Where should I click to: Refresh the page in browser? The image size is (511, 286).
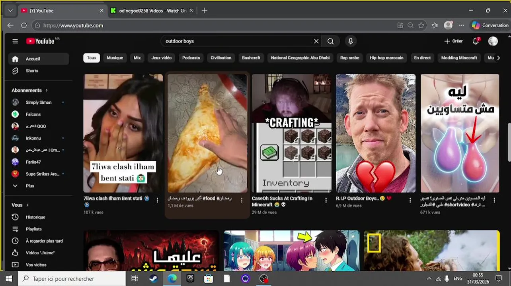coord(24,25)
